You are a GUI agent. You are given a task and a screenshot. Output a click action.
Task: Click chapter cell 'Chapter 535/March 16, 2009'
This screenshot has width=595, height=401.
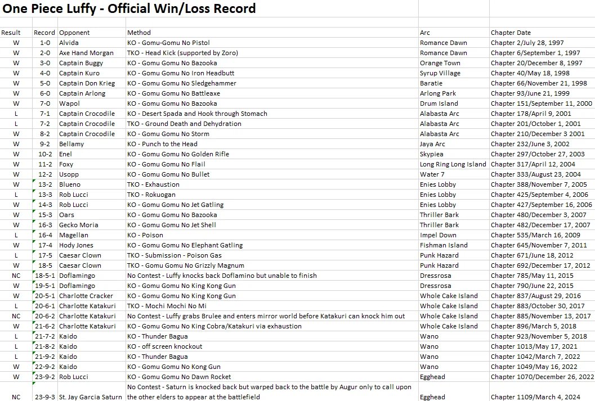point(542,235)
